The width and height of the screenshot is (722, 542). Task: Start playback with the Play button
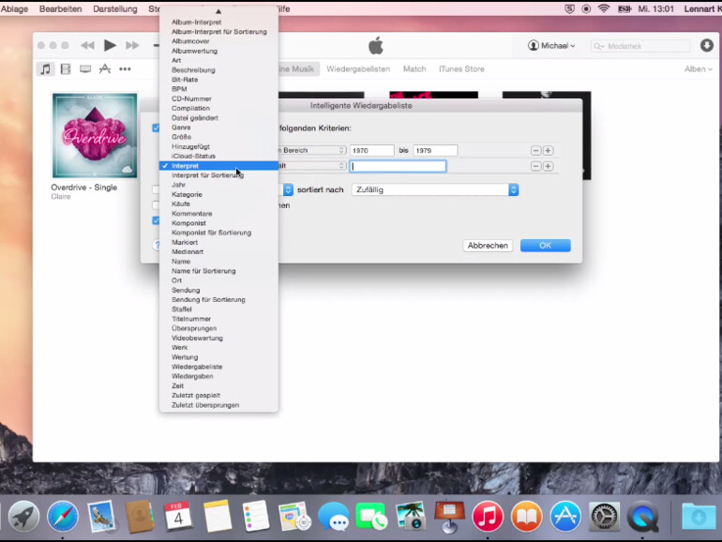point(110,45)
